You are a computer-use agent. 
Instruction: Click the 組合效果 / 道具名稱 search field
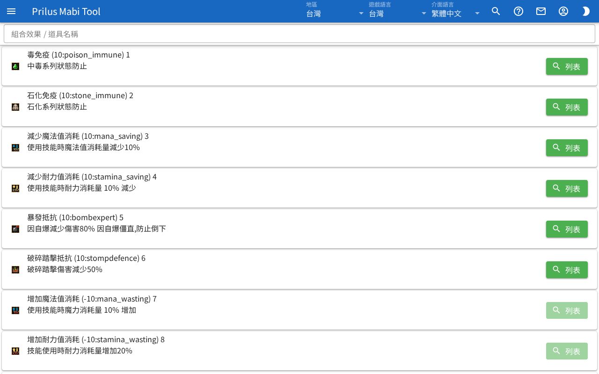tap(299, 34)
